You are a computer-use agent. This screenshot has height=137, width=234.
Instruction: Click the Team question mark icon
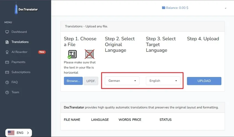click(x=7, y=92)
